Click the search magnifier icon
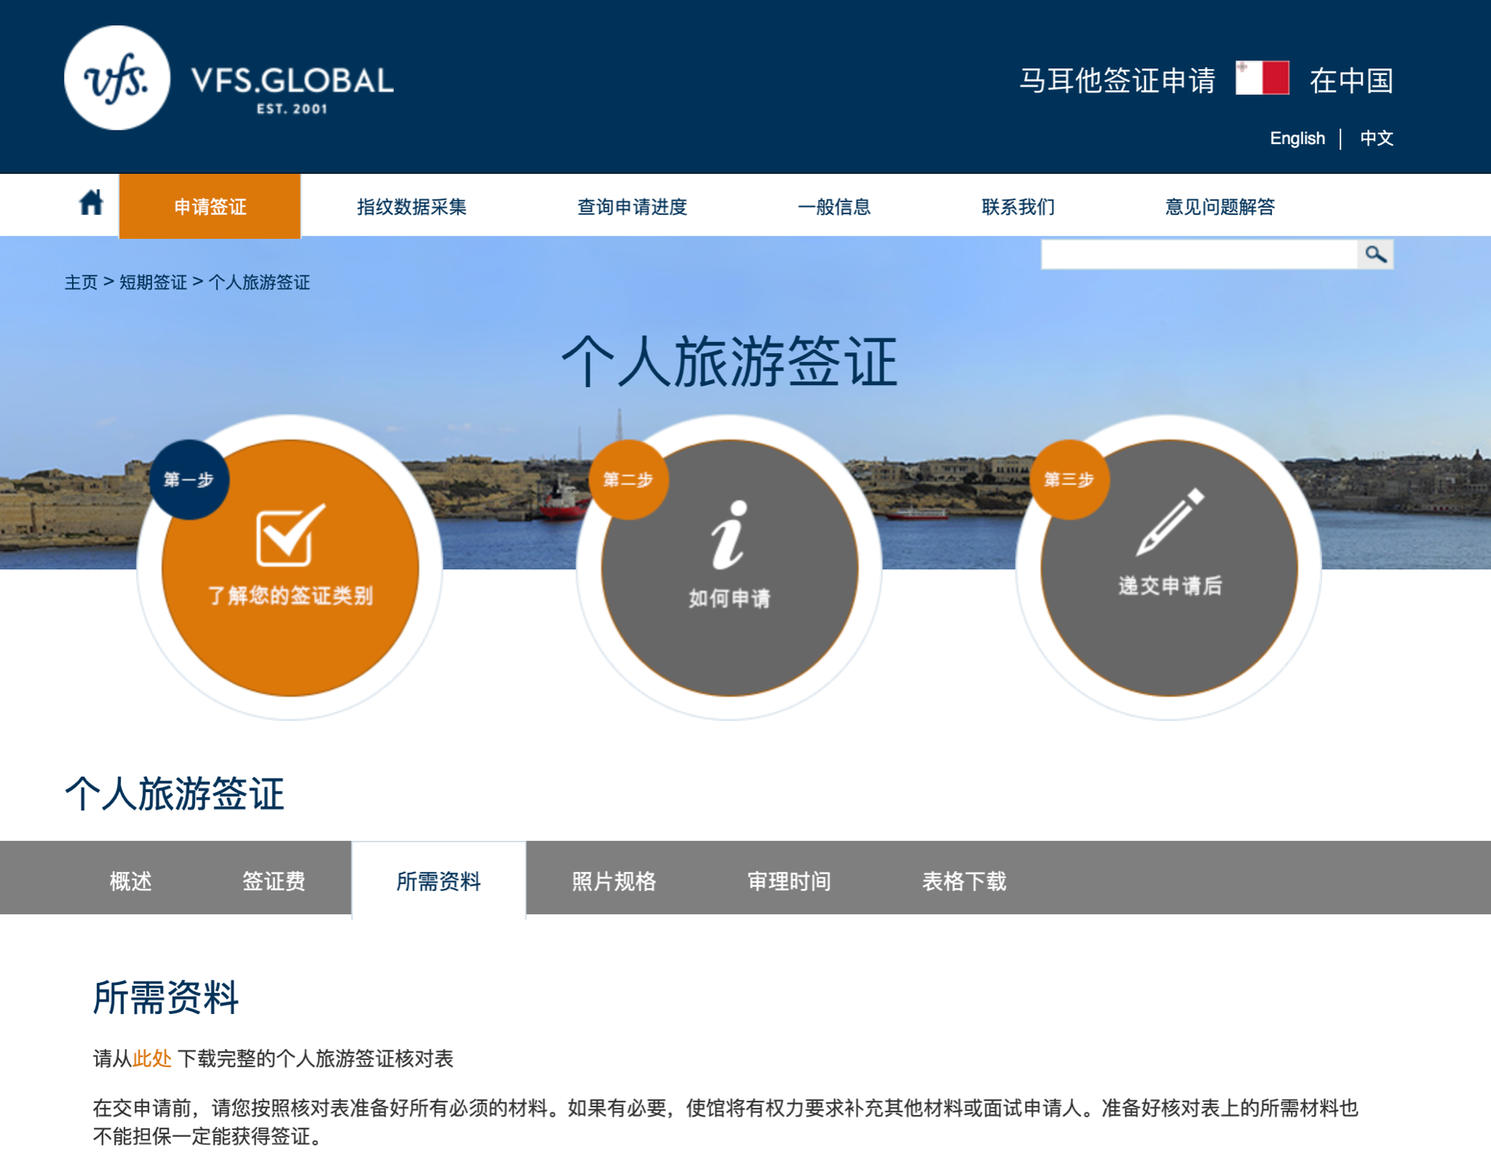Viewport: 1491px width, 1156px height. (1375, 255)
